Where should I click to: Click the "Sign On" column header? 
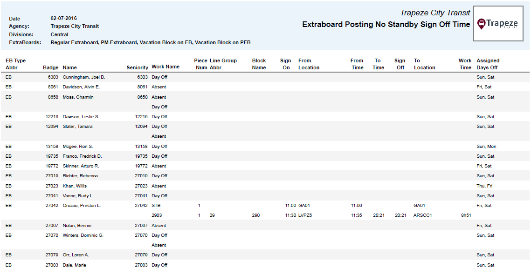pos(285,63)
